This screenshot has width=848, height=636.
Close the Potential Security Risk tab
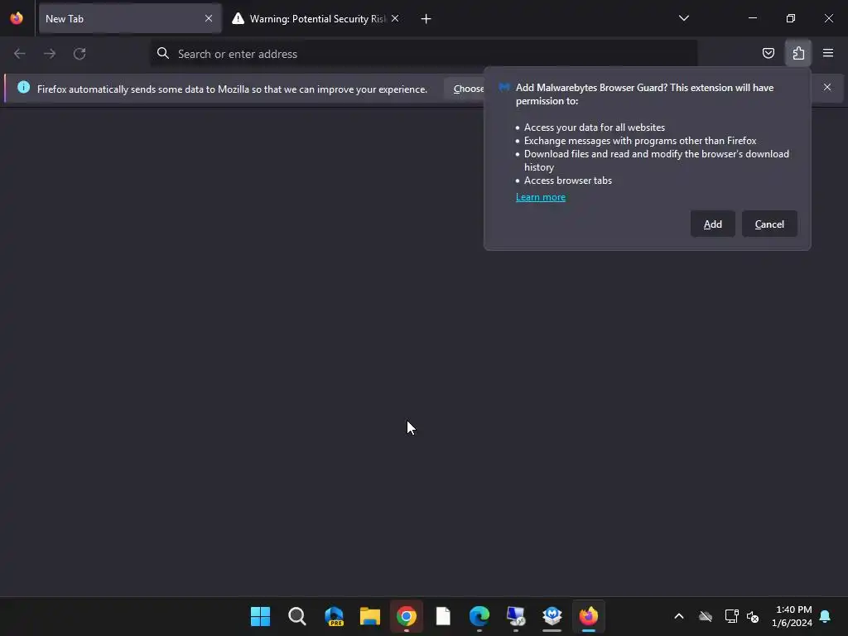click(395, 18)
